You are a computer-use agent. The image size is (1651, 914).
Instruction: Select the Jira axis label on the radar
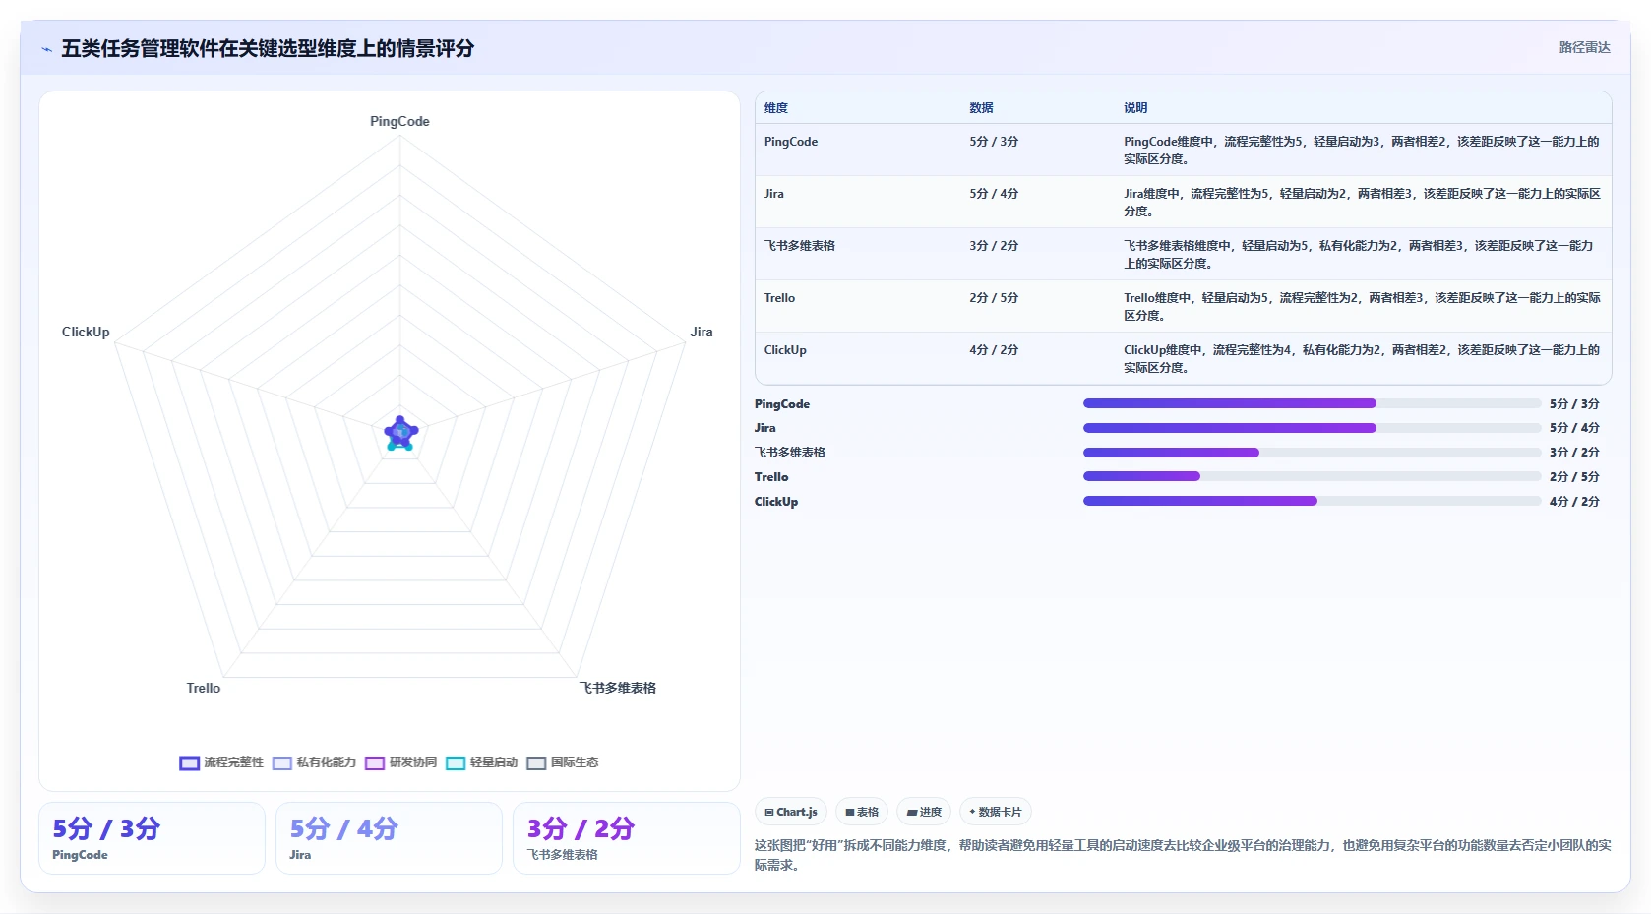pyautogui.click(x=702, y=332)
